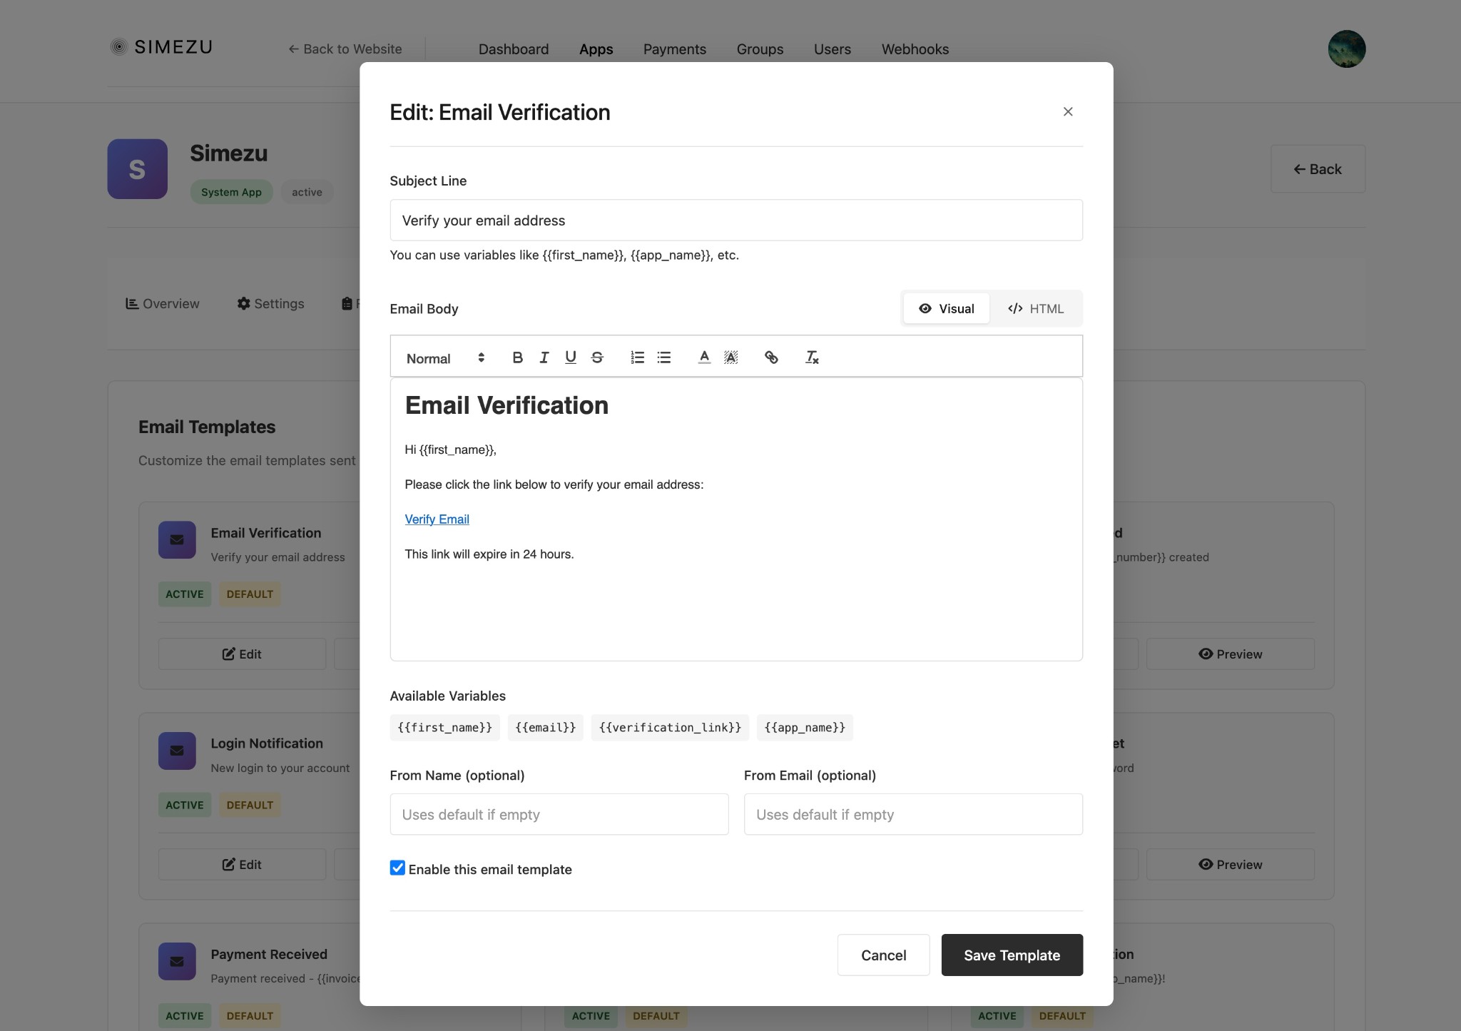Toggle bold formatting in editor toolbar
This screenshot has height=1031, width=1461.
[x=518, y=357]
